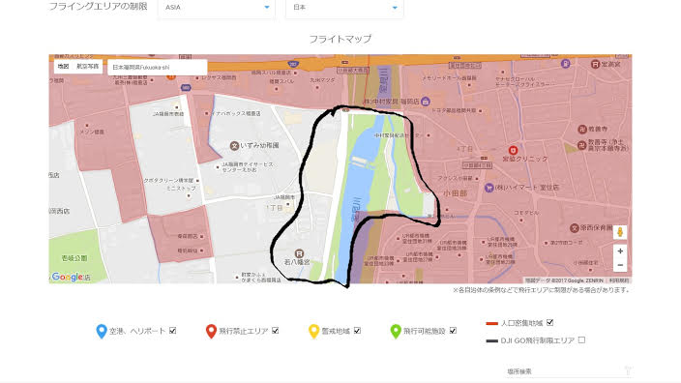This screenshot has height=383, width=681.
Task: Click the map location search box showing Fukuoka-shi
Action: click(x=158, y=68)
